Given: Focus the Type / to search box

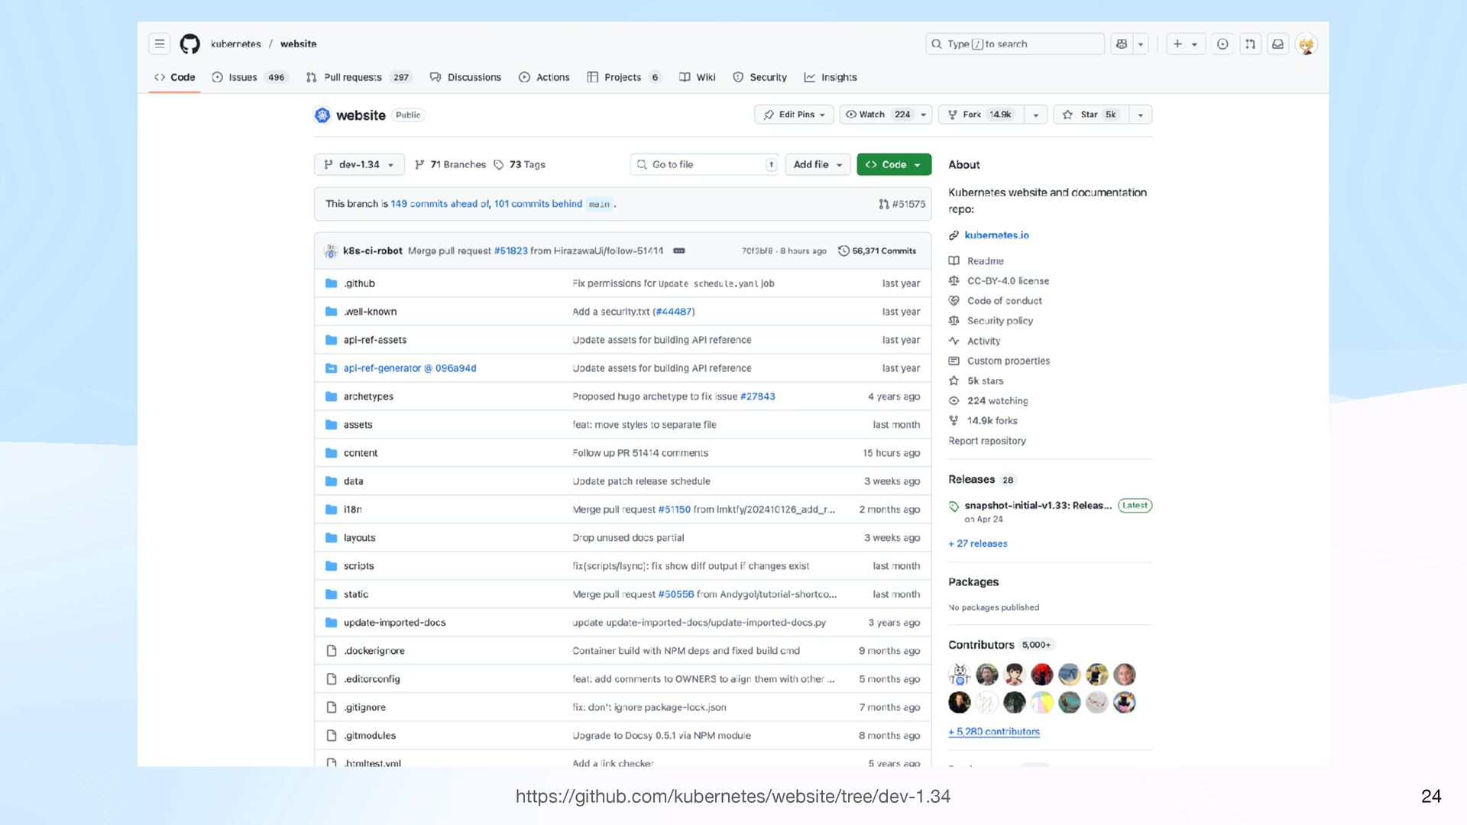Looking at the screenshot, I should click(1015, 44).
